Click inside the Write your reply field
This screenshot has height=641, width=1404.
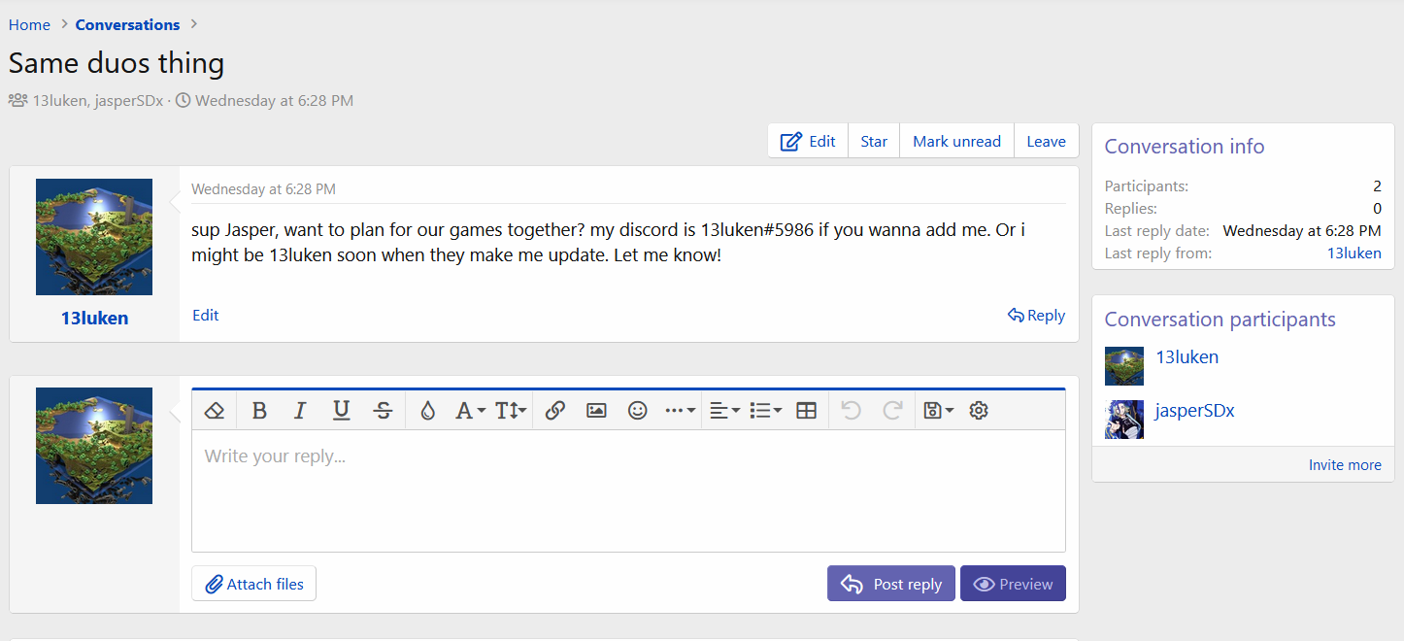pyautogui.click(x=628, y=490)
